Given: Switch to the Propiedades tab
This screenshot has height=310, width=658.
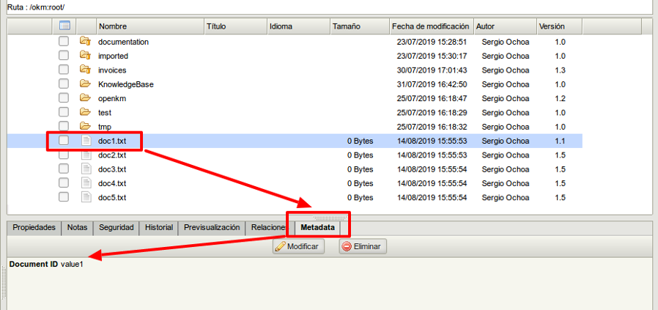Looking at the screenshot, I should pos(34,228).
